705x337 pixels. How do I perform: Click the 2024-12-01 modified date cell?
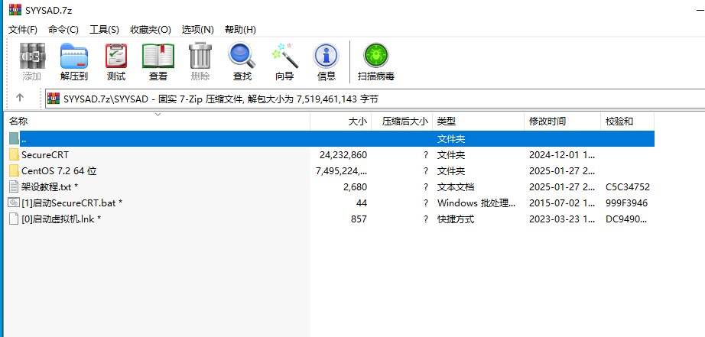[x=562, y=155]
